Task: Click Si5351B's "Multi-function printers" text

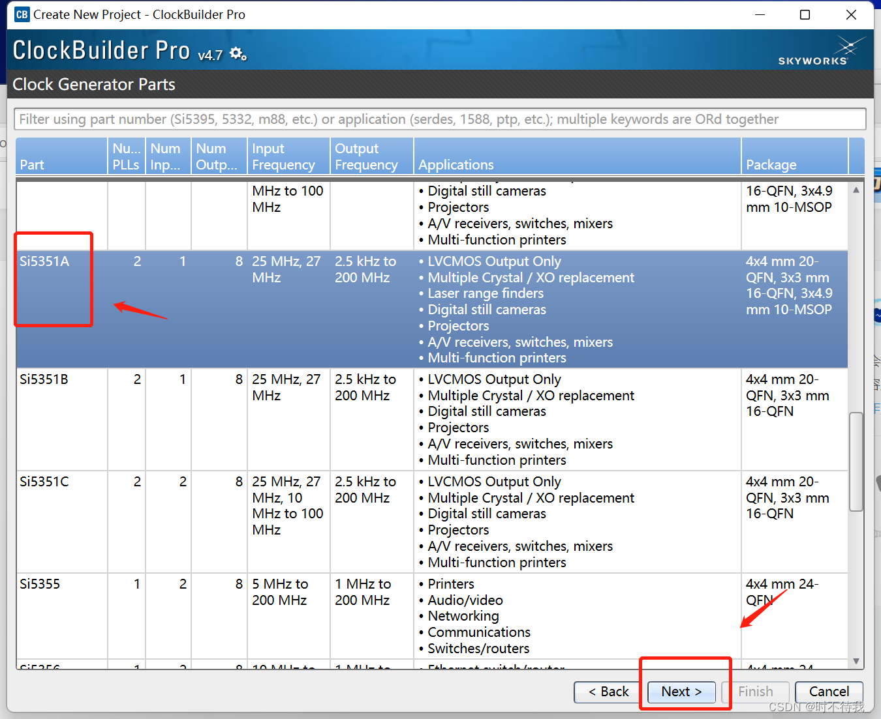Action: click(x=497, y=460)
